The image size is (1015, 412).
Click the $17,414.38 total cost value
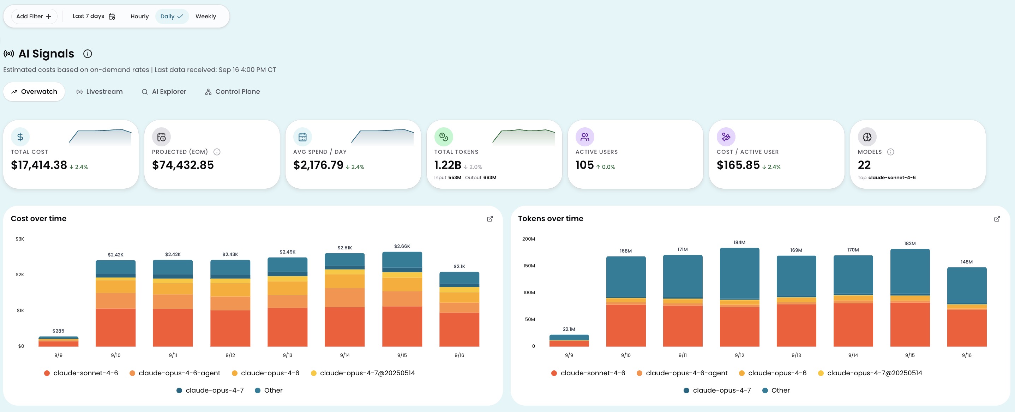point(39,165)
